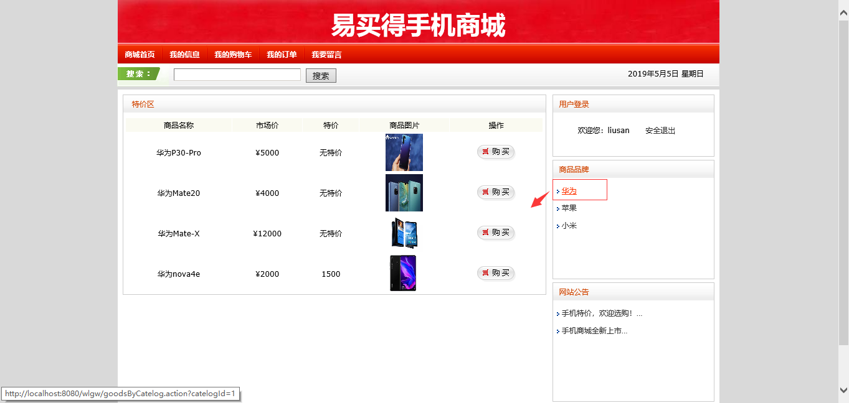Click the product name 华为Mate20
This screenshot has height=403, width=849.
179,193
